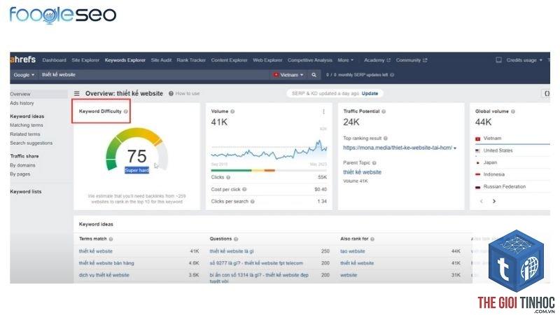Open the hamburger menu beside Overview title
The width and height of the screenshot is (560, 315).
click(77, 93)
